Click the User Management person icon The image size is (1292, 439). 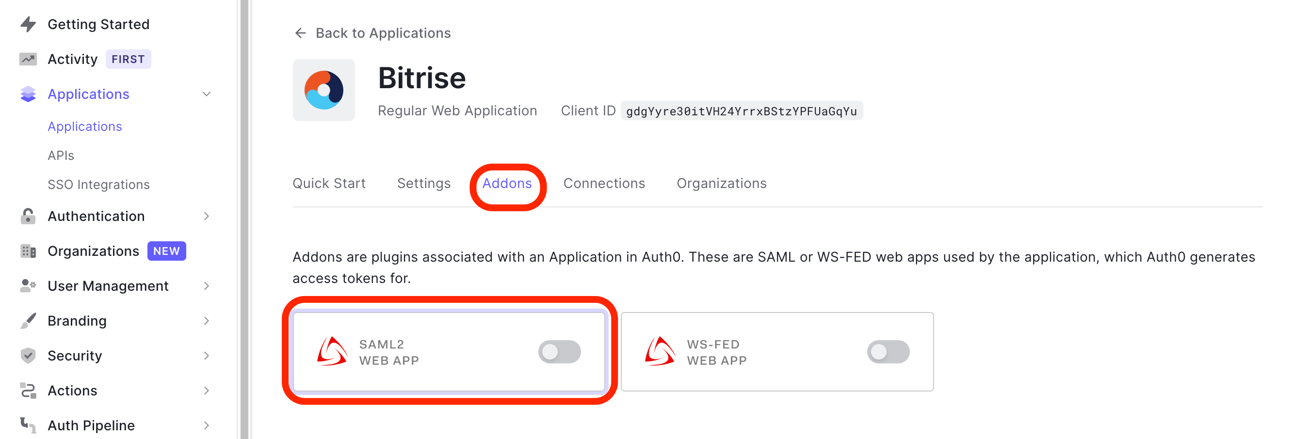click(x=28, y=286)
